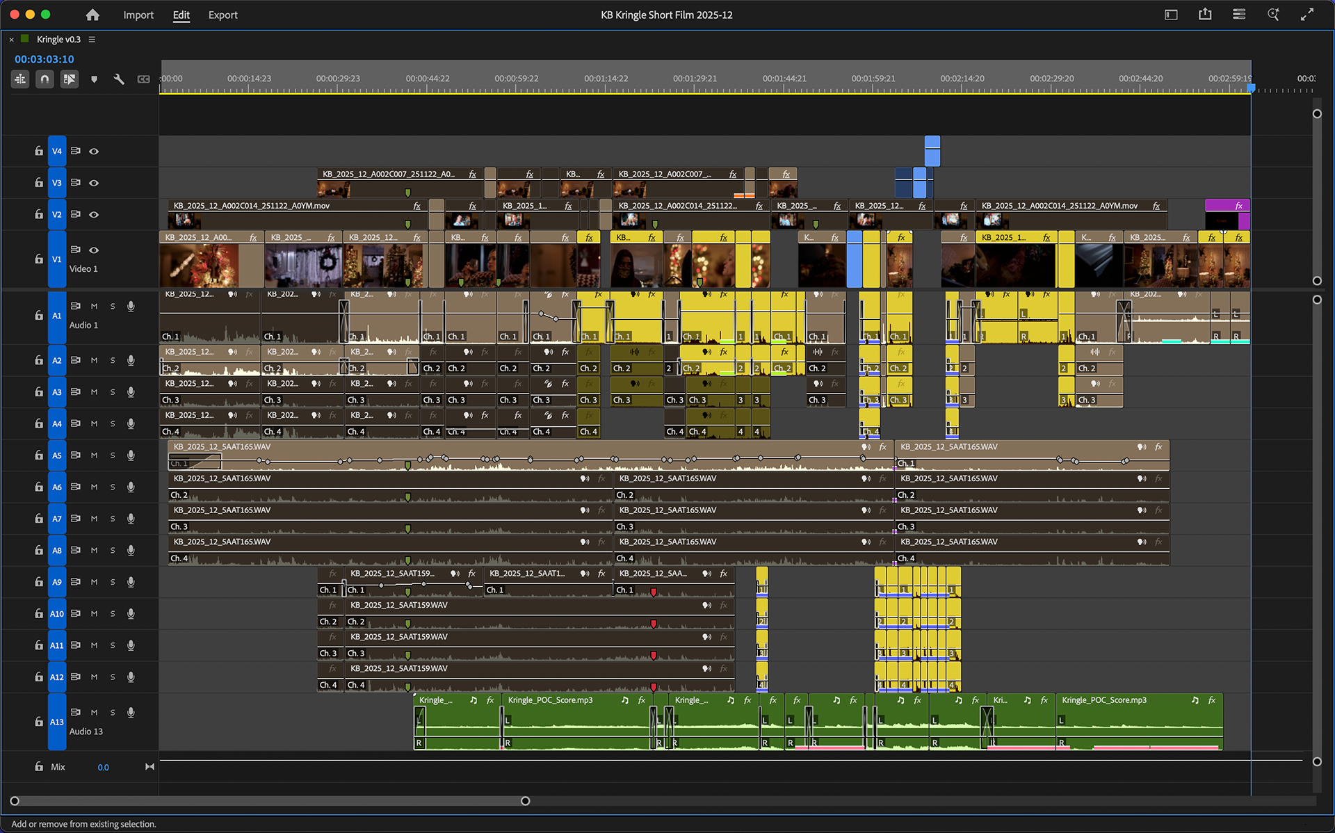Viewport: 1335px width, 833px height.
Task: Toggle sync lock icon on track A12
Action: 76,677
